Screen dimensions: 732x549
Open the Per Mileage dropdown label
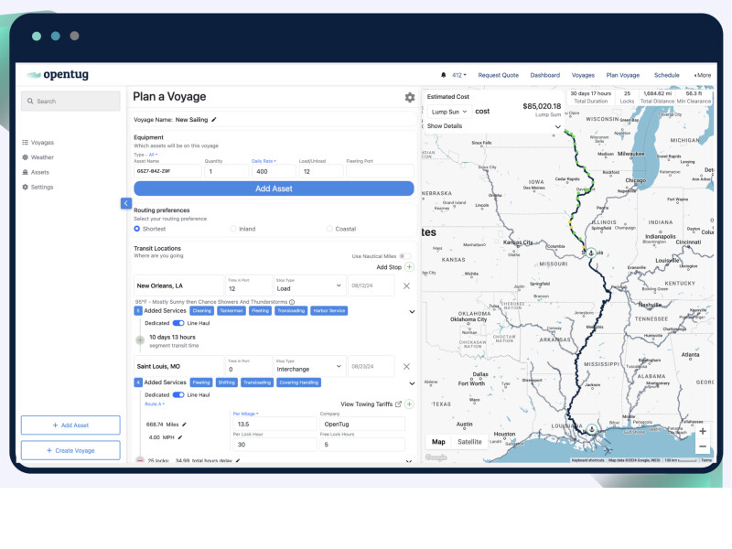pyautogui.click(x=245, y=414)
